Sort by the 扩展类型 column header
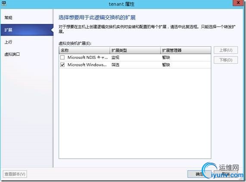 (x=135, y=50)
